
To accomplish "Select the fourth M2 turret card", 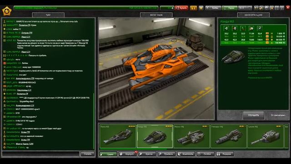I will click(229, 136).
